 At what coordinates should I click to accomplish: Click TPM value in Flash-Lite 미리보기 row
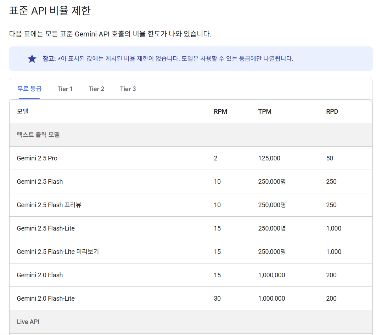(x=272, y=252)
